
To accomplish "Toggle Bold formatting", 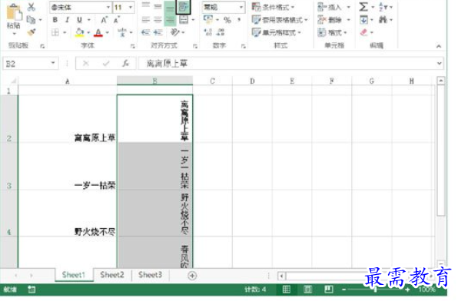I will 55,20.
